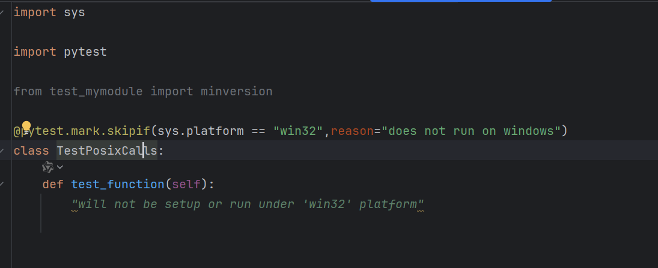Screen dimensions: 658x268
Task: Place cursor on class name TestPosixCalls
Action: coord(107,150)
